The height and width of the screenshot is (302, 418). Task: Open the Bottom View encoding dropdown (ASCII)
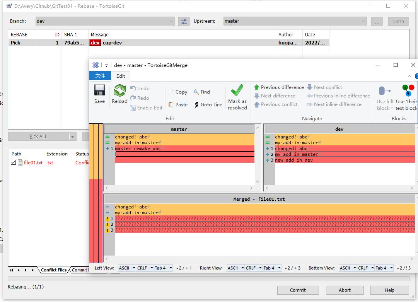pyautogui.click(x=347, y=268)
